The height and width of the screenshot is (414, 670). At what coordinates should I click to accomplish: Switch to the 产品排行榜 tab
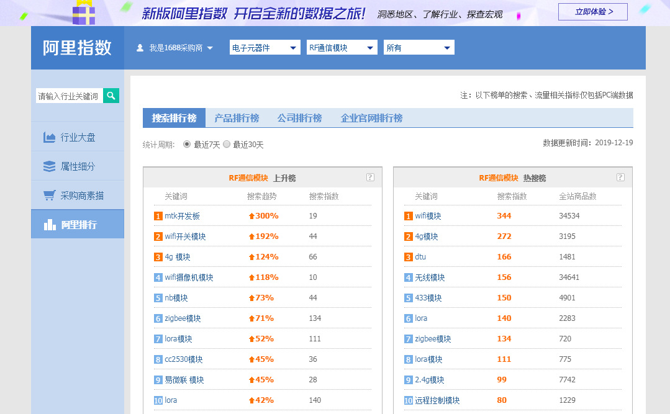[x=237, y=118]
